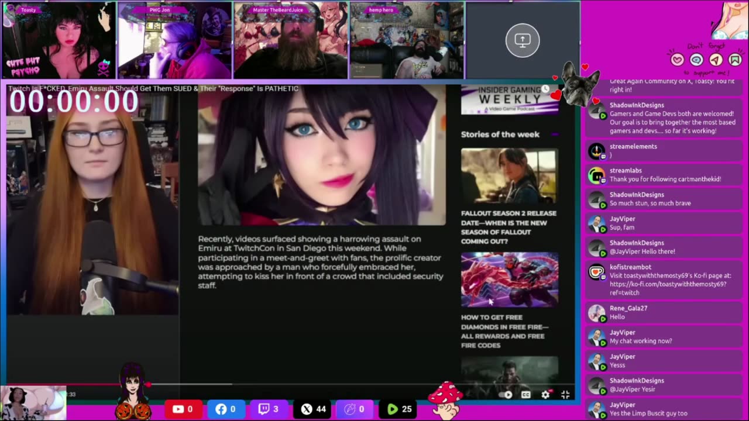This screenshot has width=749, height=421.
Task: Open the video player settings gear
Action: click(545, 395)
